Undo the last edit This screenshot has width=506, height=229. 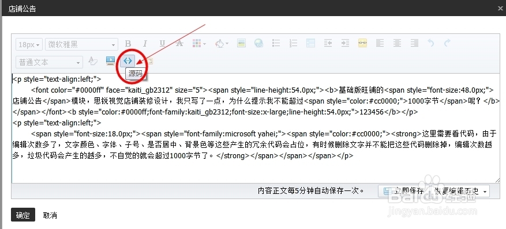(431, 43)
